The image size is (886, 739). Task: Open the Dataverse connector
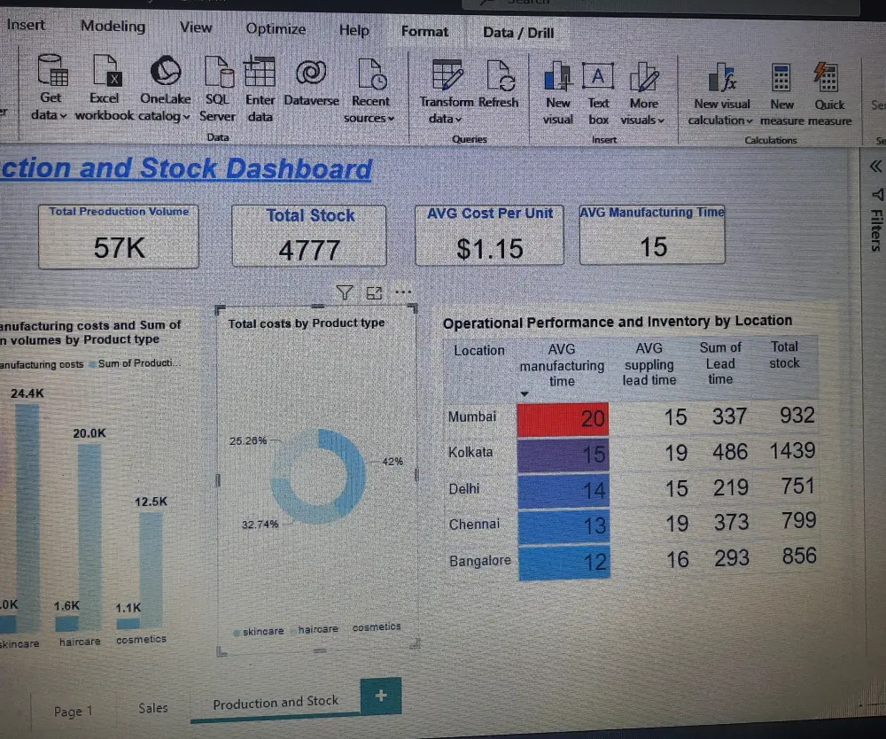click(x=311, y=82)
